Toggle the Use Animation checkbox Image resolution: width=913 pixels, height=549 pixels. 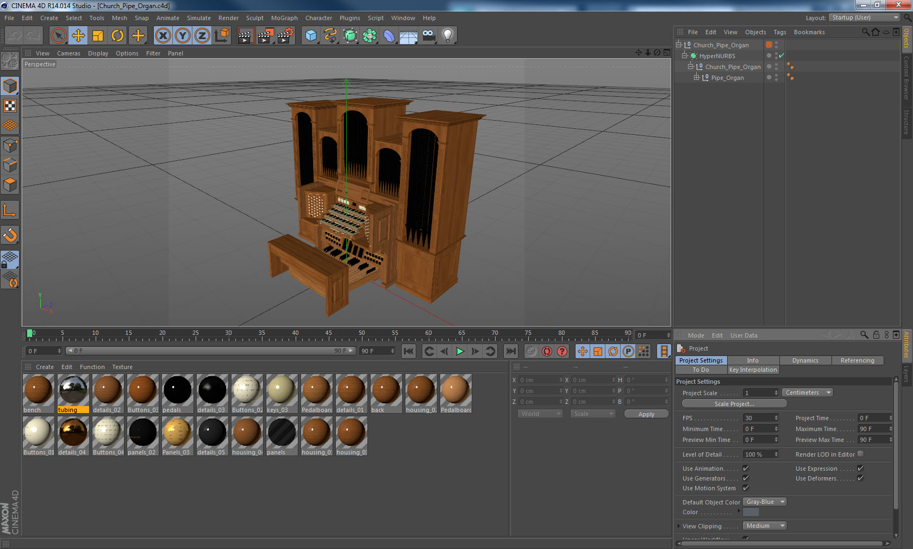click(x=746, y=468)
